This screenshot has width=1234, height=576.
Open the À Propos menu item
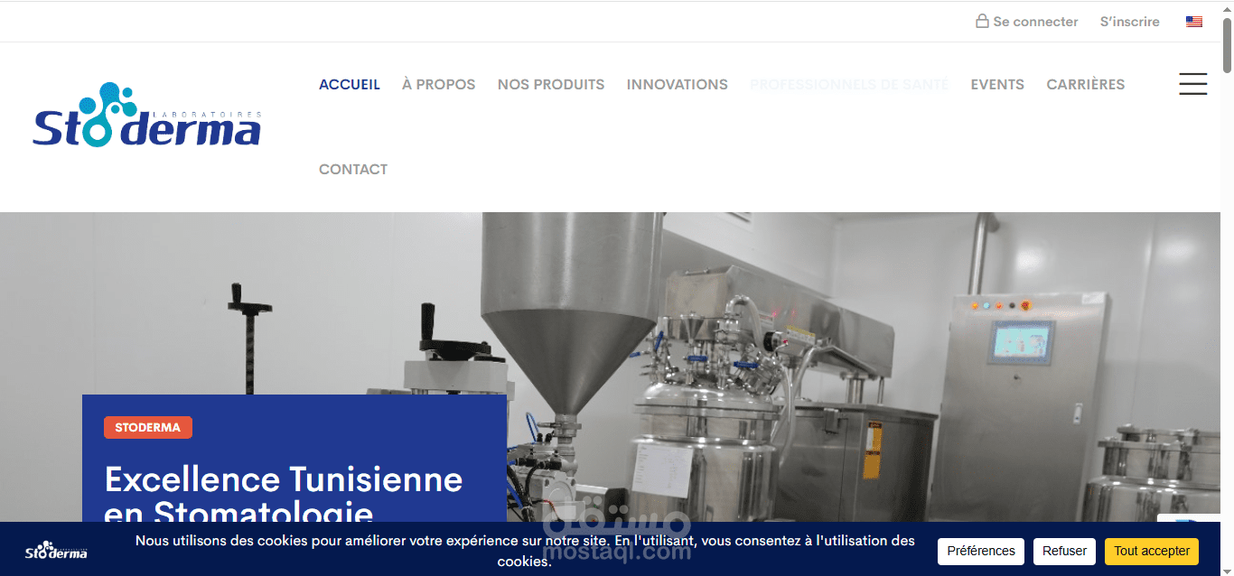pyautogui.click(x=438, y=84)
